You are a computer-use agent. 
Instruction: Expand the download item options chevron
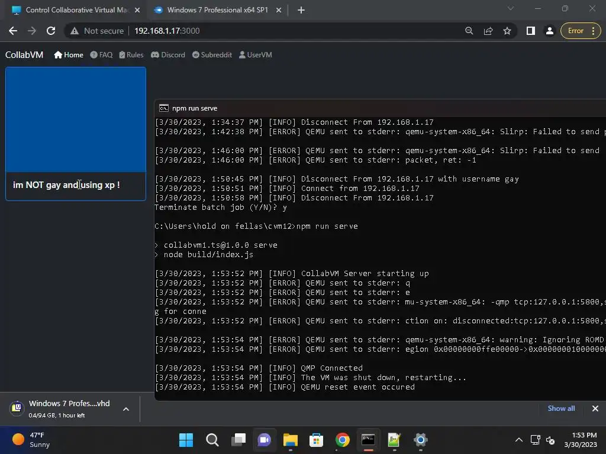(126, 409)
